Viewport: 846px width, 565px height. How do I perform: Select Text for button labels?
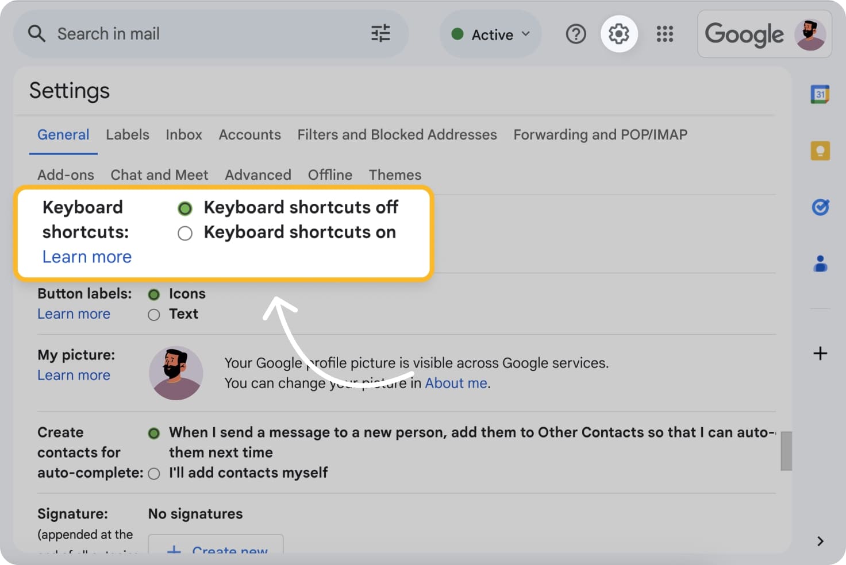pos(153,315)
